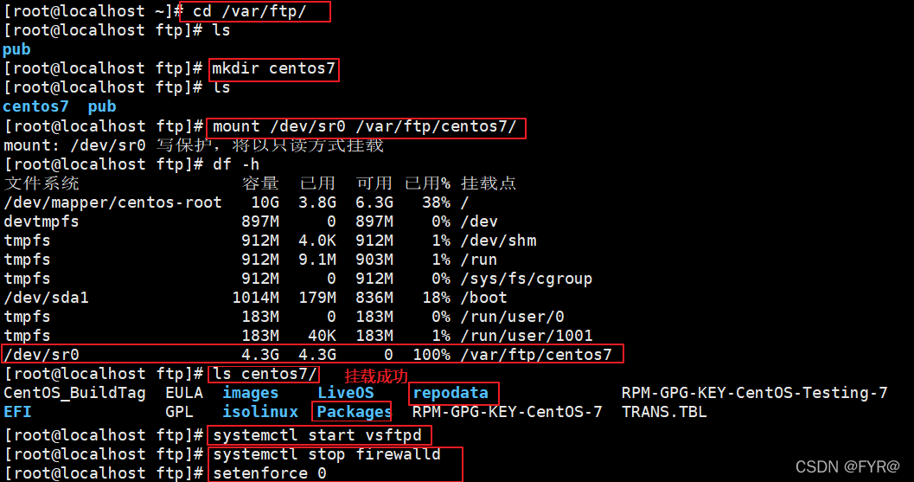Click 'RPM-GPG-KEY-CentOS-Testing-7' file name
The height and width of the screenshot is (482, 914).
coord(754,394)
